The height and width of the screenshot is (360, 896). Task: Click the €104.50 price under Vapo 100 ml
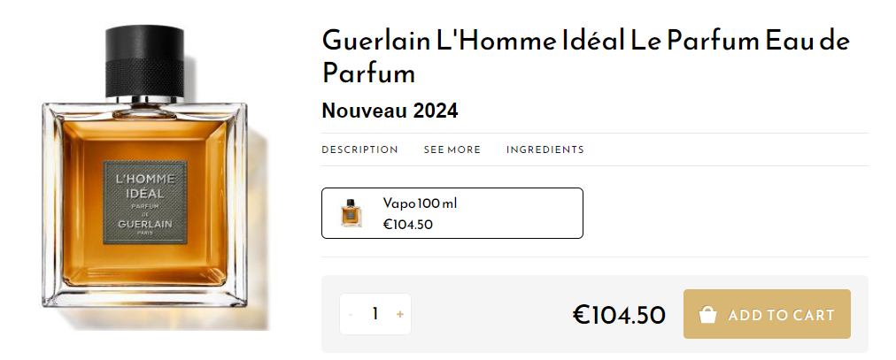pyautogui.click(x=407, y=225)
